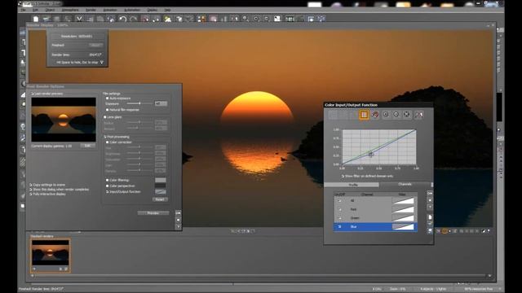Toggle Show filter on defined domain only

[x=343, y=176]
